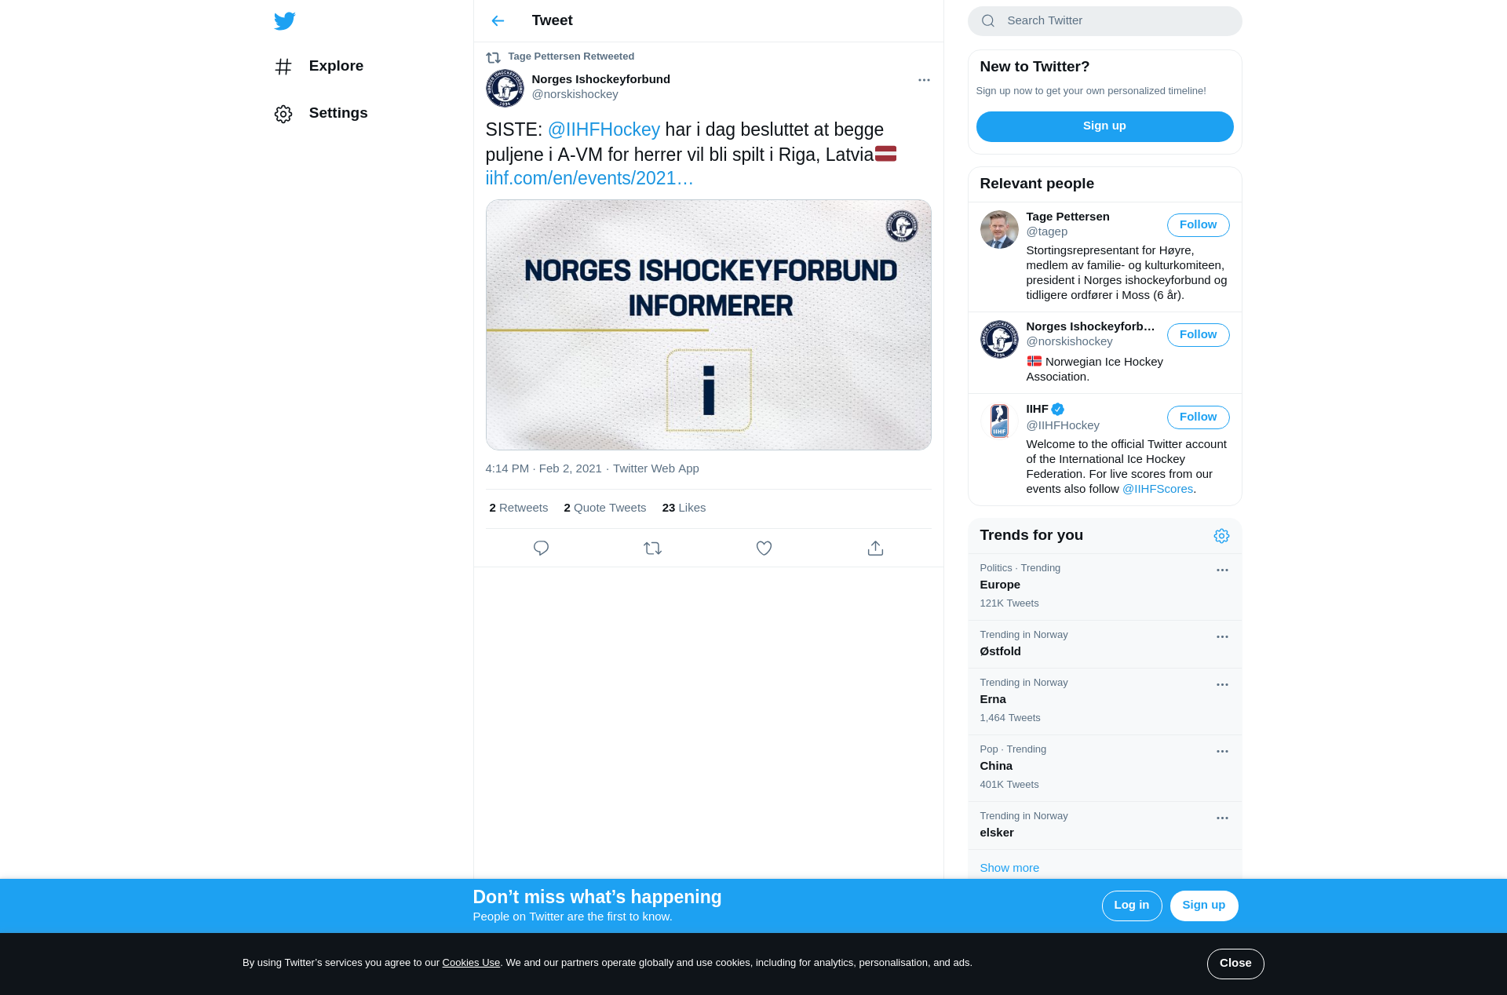1507x995 pixels.
Task: Close the cookies notice banner
Action: click(x=1235, y=964)
